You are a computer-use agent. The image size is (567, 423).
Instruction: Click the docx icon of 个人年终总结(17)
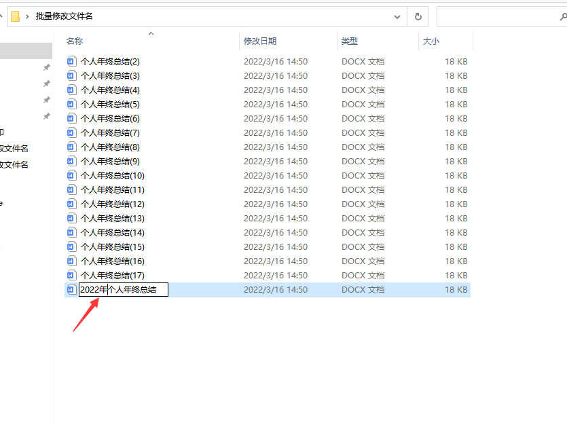pyautogui.click(x=71, y=275)
